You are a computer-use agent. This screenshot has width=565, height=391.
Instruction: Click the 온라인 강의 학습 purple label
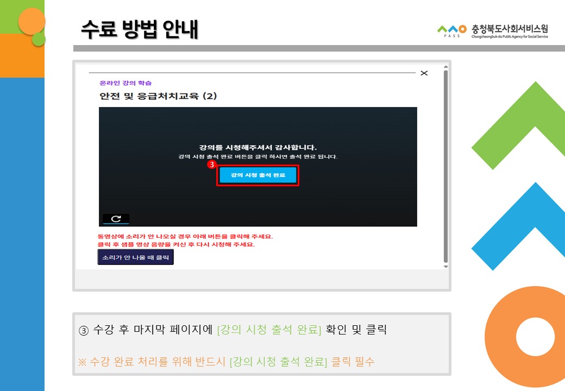tap(125, 83)
